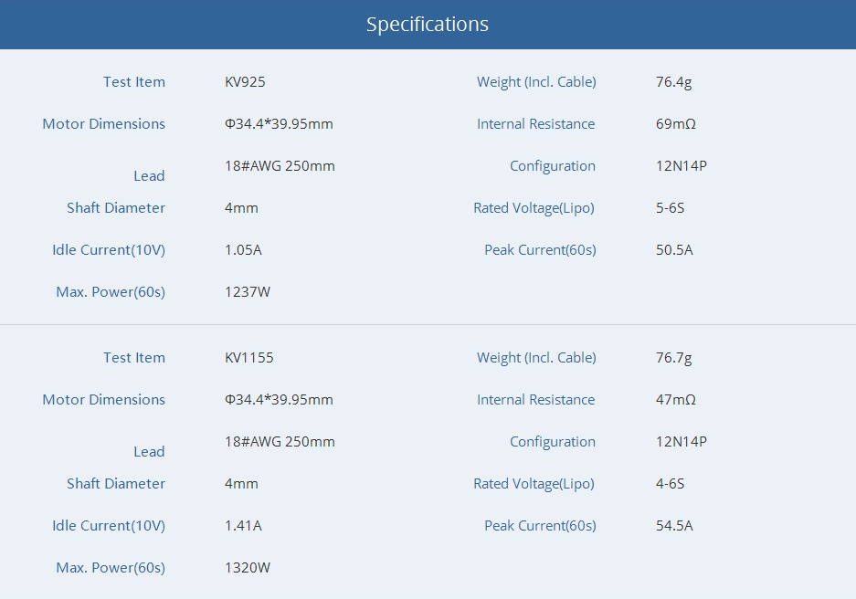
Task: Select the 69mΩ internal resistance value
Action: click(x=675, y=124)
